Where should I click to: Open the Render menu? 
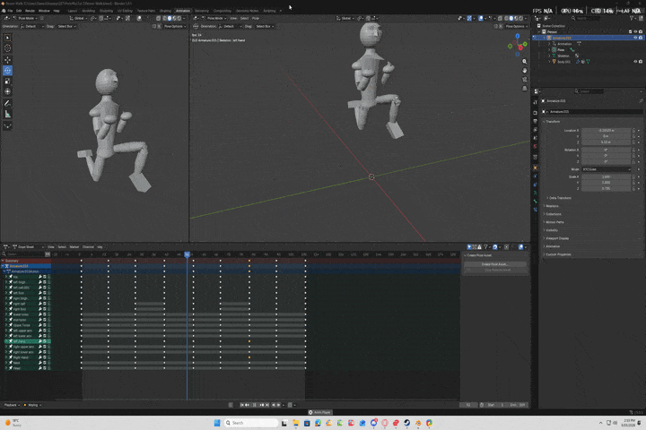point(30,11)
